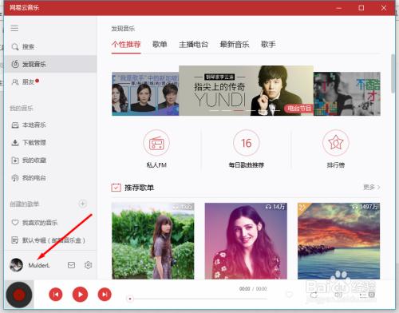Click the playlist icon beside 默认专辑

click(x=15, y=240)
